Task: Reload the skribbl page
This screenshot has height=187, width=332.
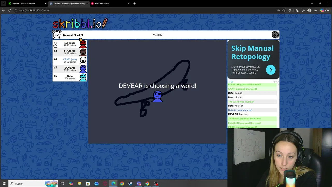Action: click(10, 10)
